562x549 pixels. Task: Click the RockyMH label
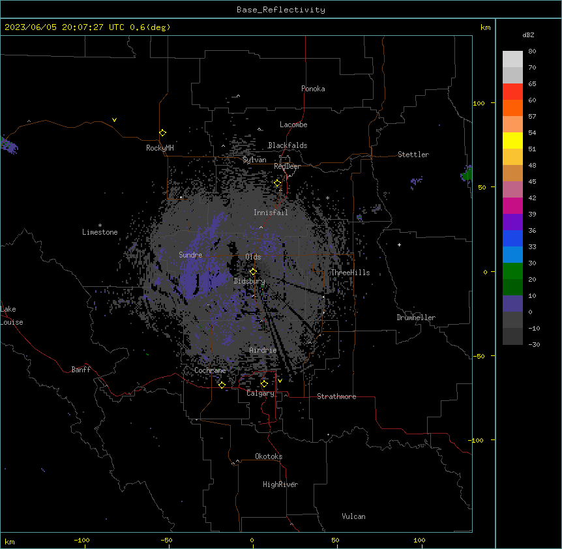pyautogui.click(x=160, y=148)
